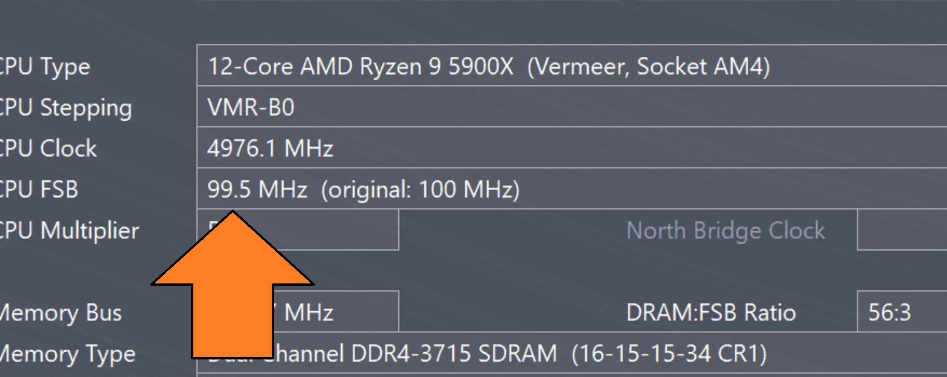Click the CPU Type label
The width and height of the screenshot is (947, 377).
click(x=44, y=66)
